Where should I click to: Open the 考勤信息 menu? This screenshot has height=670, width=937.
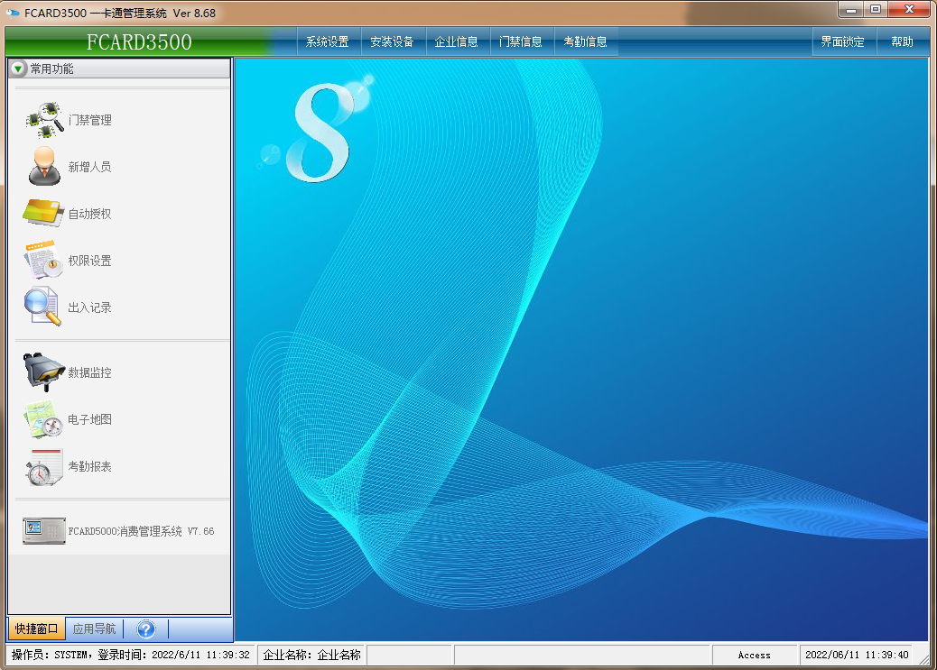point(585,41)
